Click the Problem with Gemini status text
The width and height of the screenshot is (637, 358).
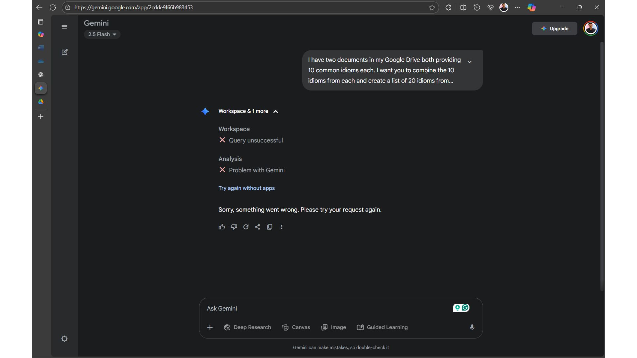click(x=257, y=170)
